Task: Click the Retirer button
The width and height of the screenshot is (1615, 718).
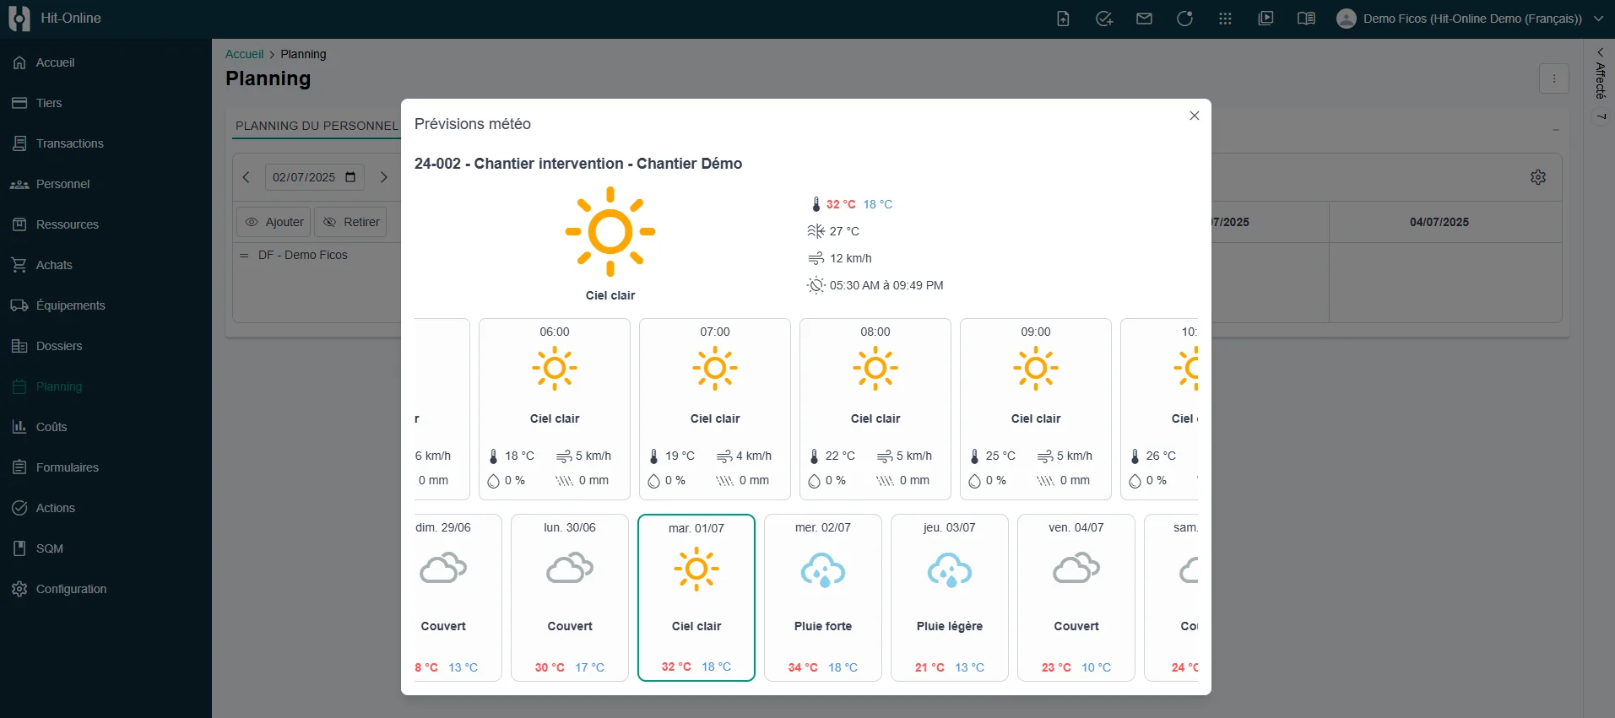Action: point(350,222)
